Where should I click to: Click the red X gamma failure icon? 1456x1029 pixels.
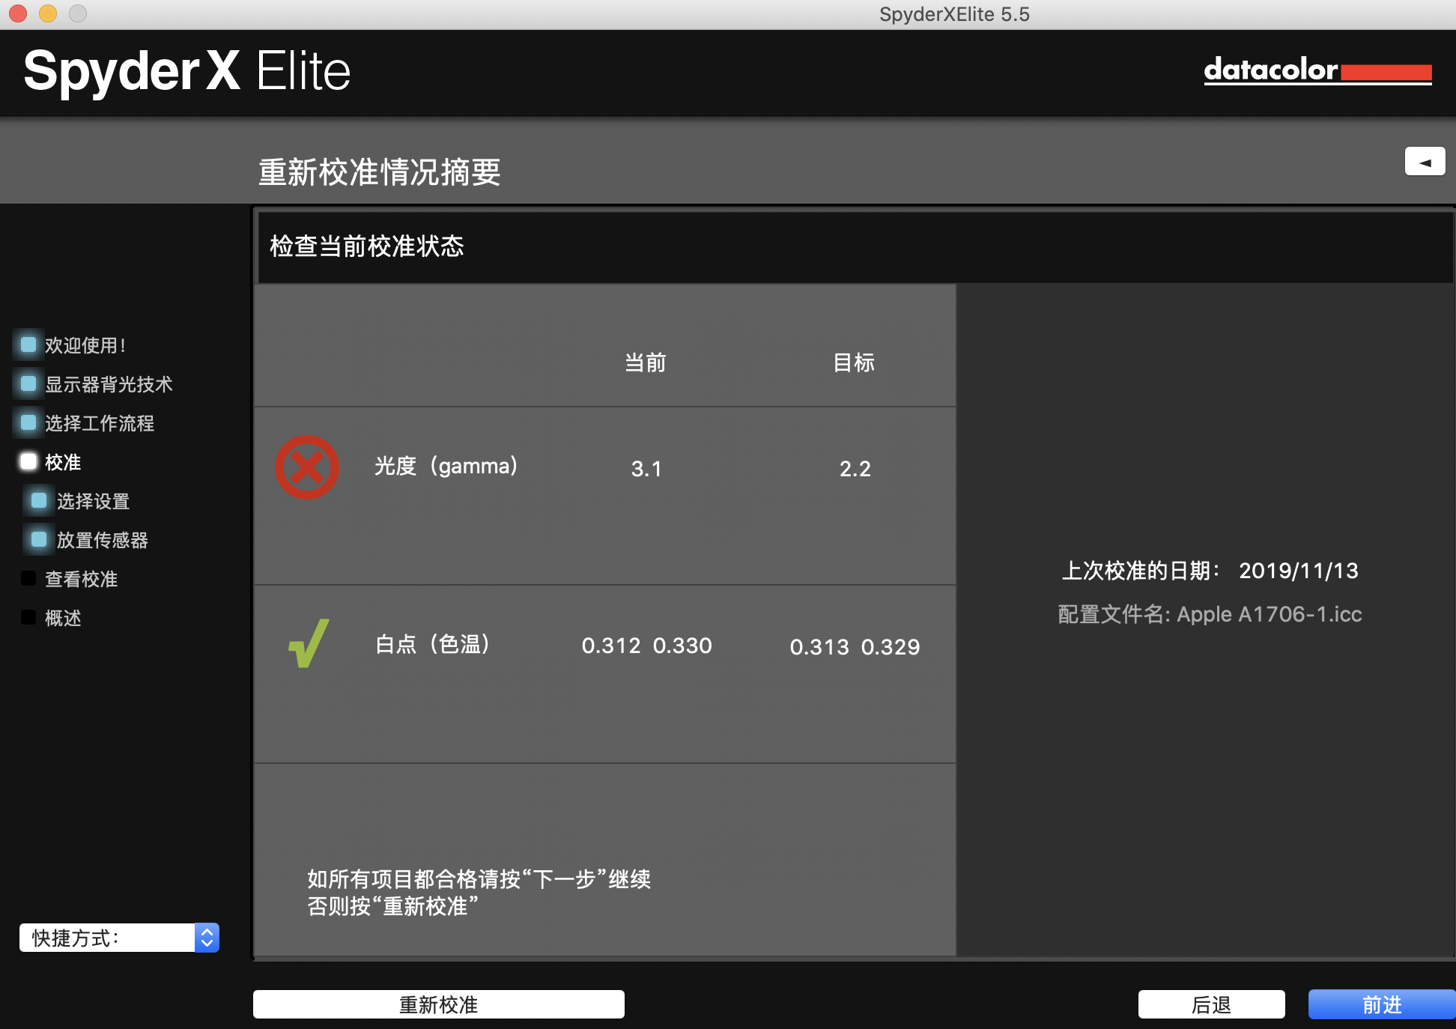tap(307, 467)
